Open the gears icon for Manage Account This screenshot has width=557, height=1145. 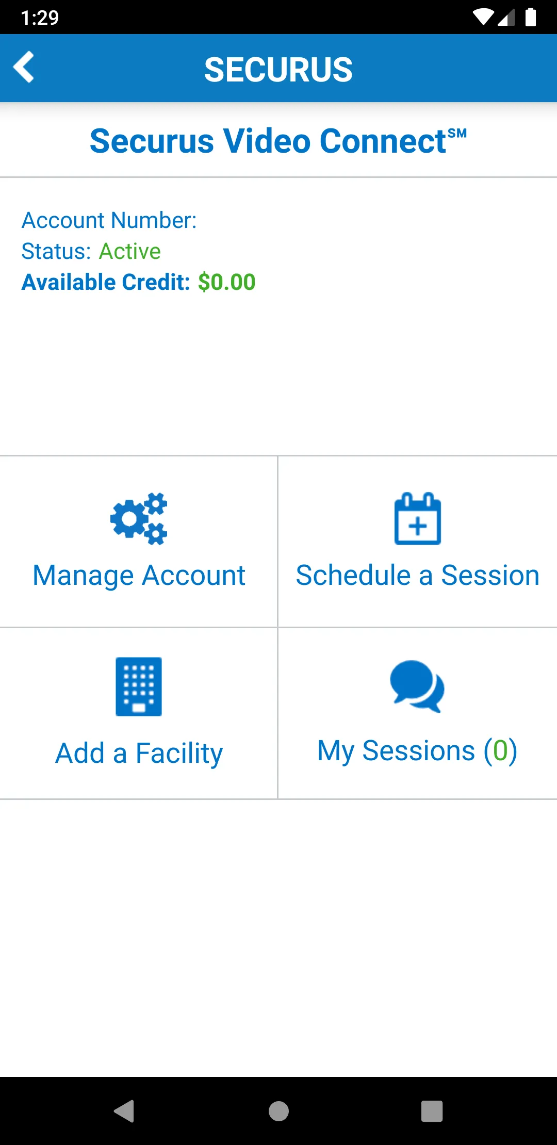[139, 519]
